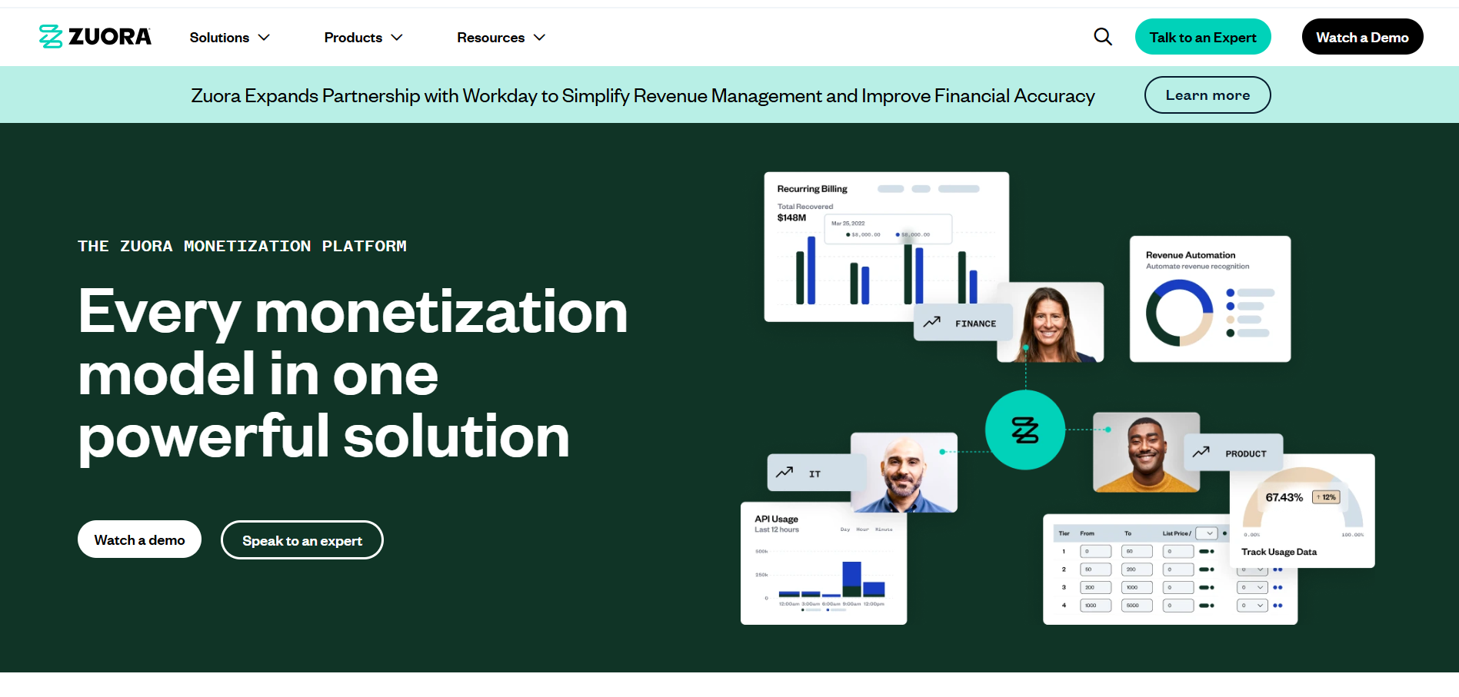1459x697 pixels.
Task: Expand the Products menu chevron
Action: point(397,38)
